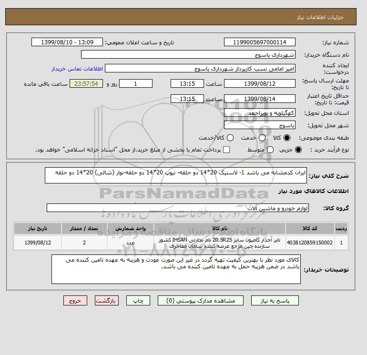Click the quantity cell showing 2

pos(84,243)
